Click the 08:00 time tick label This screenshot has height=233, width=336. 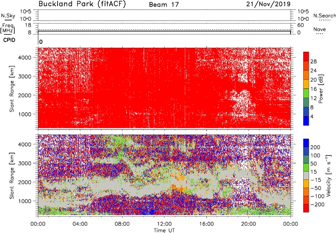click(x=122, y=224)
